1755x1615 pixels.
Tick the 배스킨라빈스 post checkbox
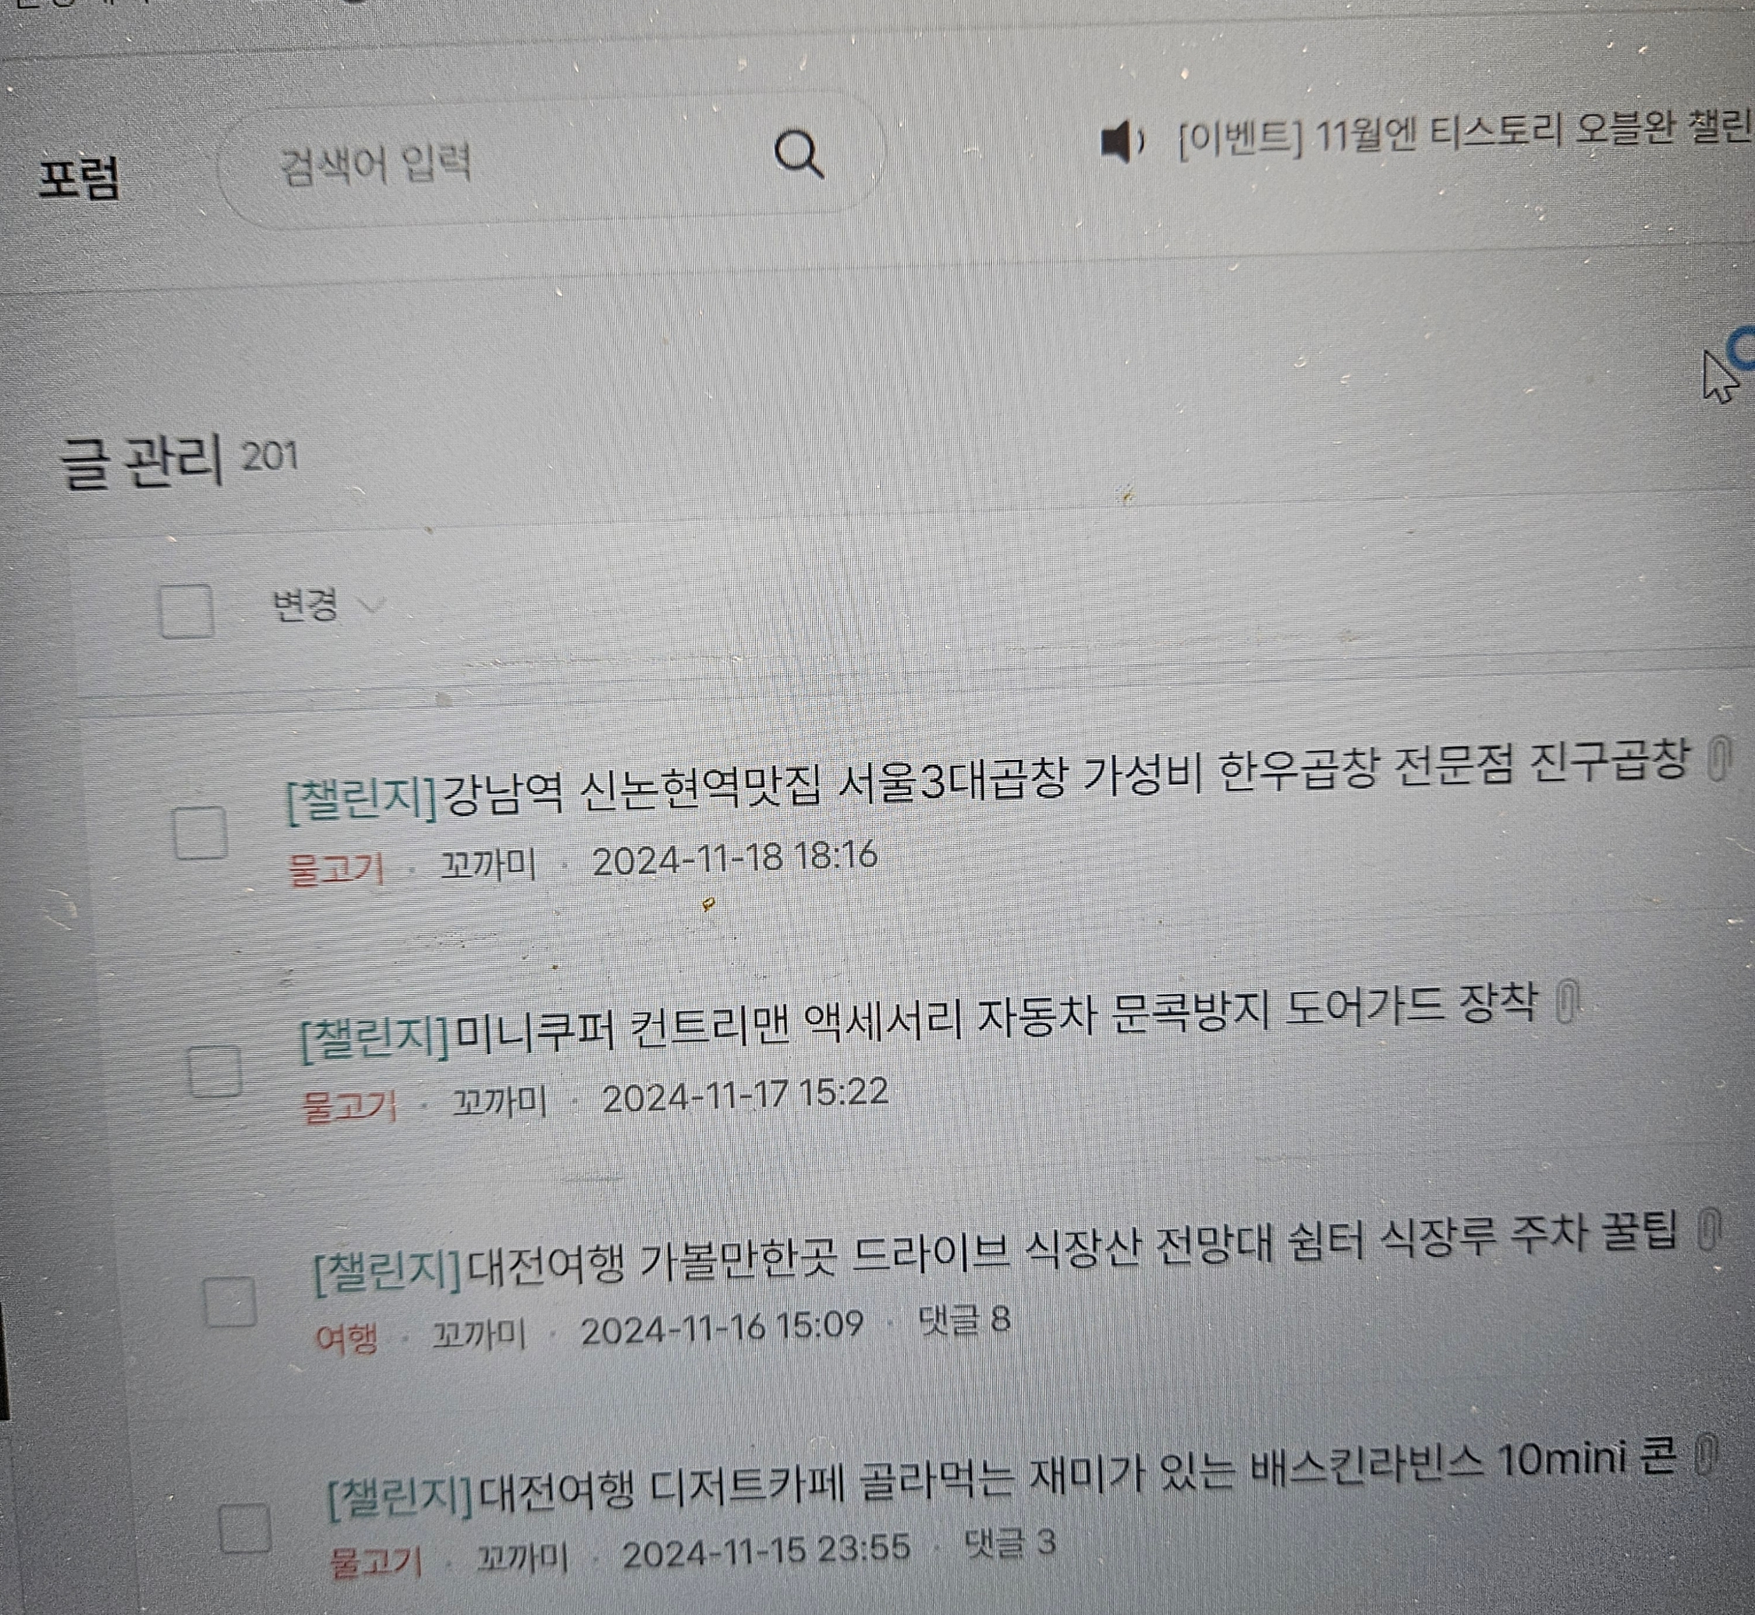tap(245, 1528)
